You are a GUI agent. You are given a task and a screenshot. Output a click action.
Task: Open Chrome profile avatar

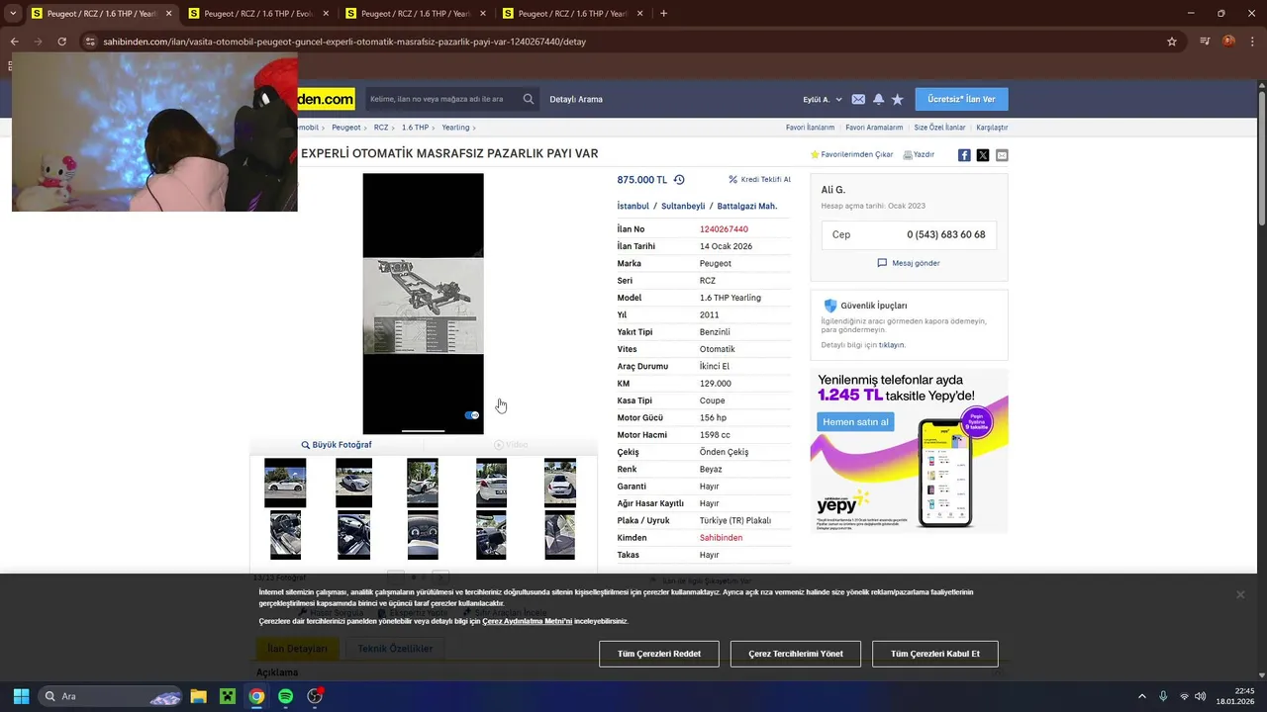[x=1228, y=42]
